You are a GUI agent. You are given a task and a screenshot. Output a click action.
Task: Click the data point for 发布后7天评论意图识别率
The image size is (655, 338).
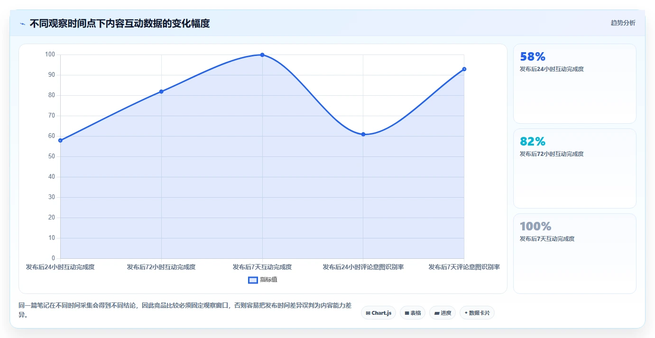464,69
